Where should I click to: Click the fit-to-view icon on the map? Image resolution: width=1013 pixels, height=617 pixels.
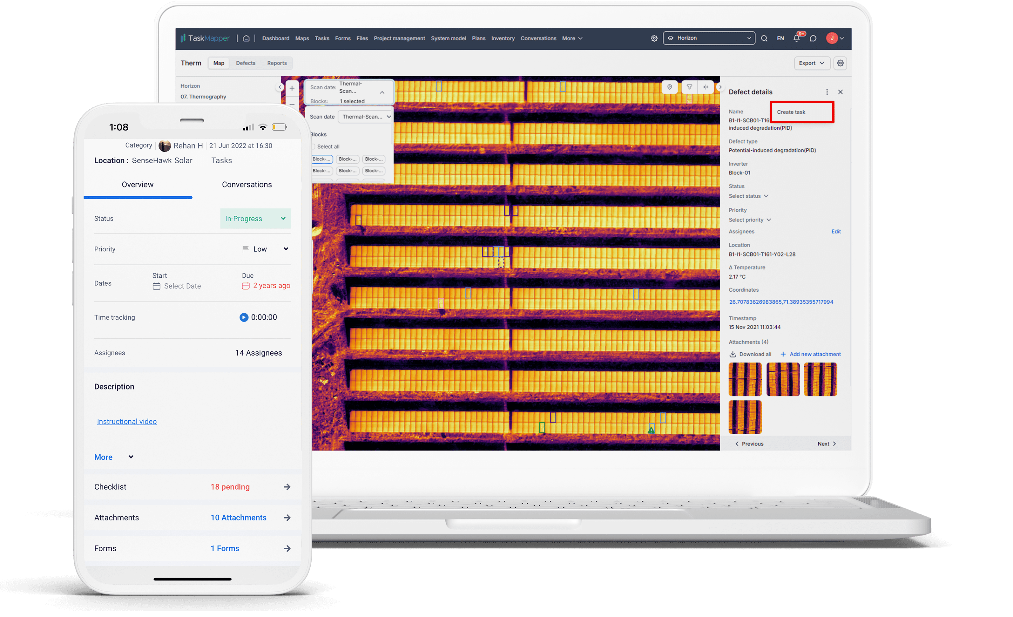coord(706,87)
